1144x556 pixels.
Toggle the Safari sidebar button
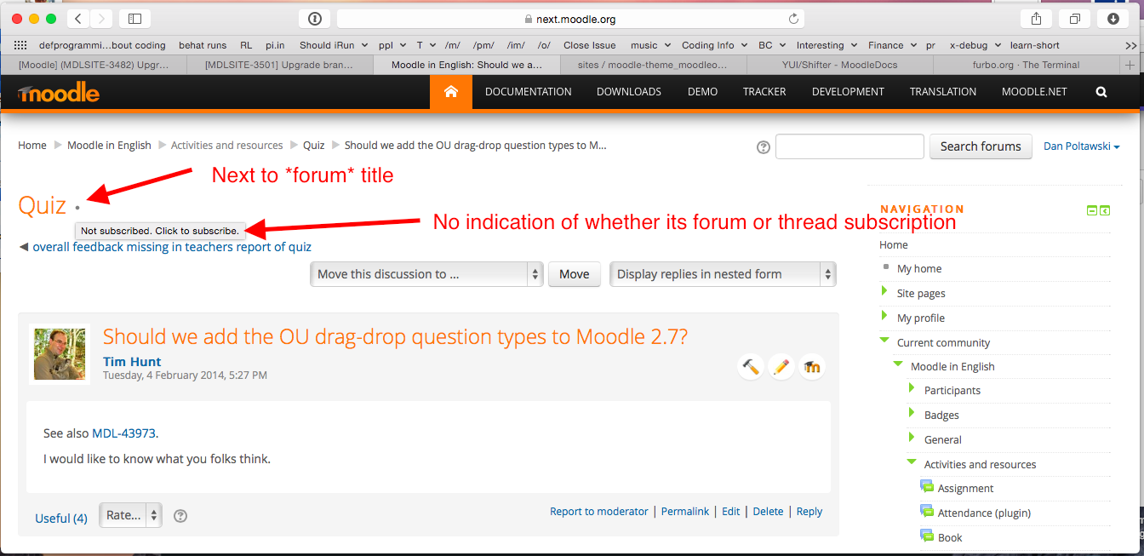click(x=134, y=19)
